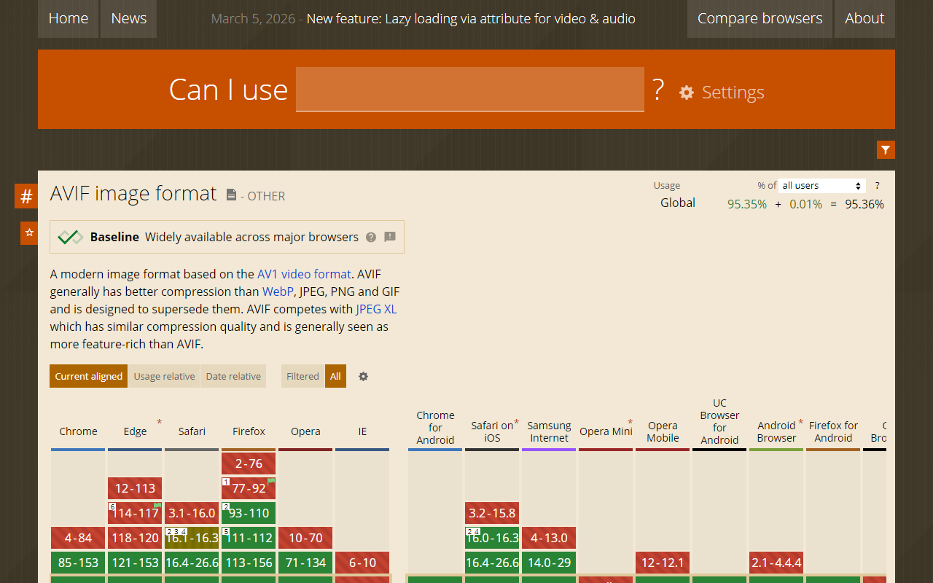Click the Baseline double-check icon
This screenshot has width=933, height=583.
pyautogui.click(x=71, y=237)
